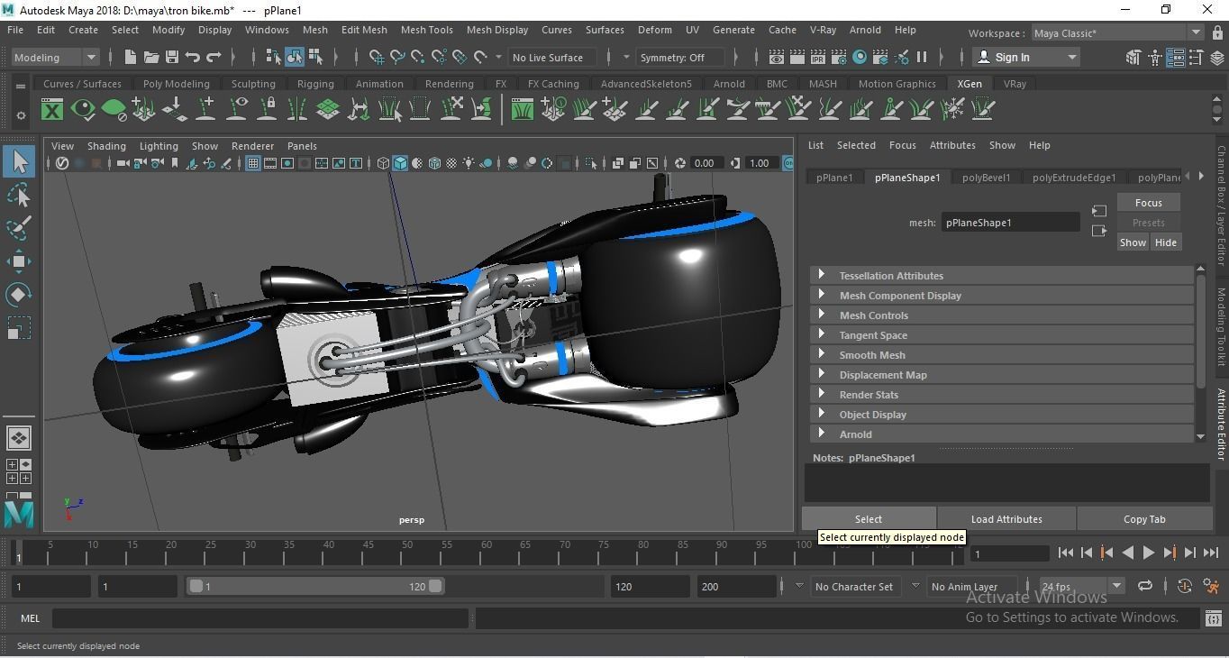
Task: Click the Focus button
Action: (x=1148, y=203)
